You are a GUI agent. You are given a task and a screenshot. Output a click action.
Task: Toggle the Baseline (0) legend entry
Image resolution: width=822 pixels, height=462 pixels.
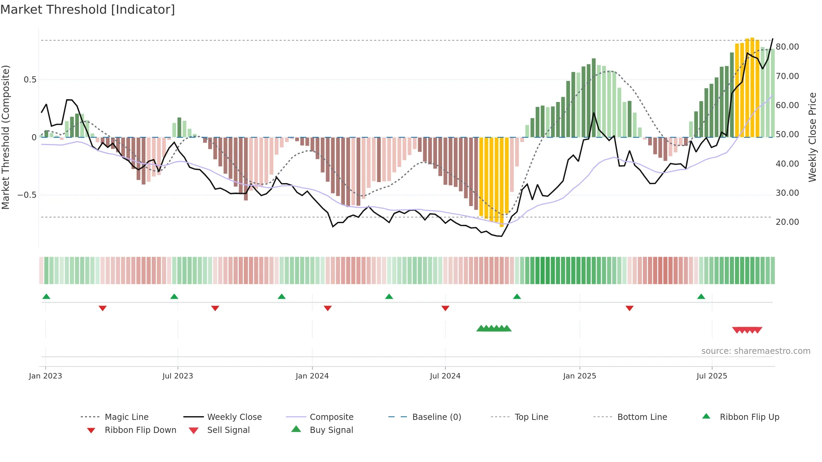pyautogui.click(x=425, y=417)
